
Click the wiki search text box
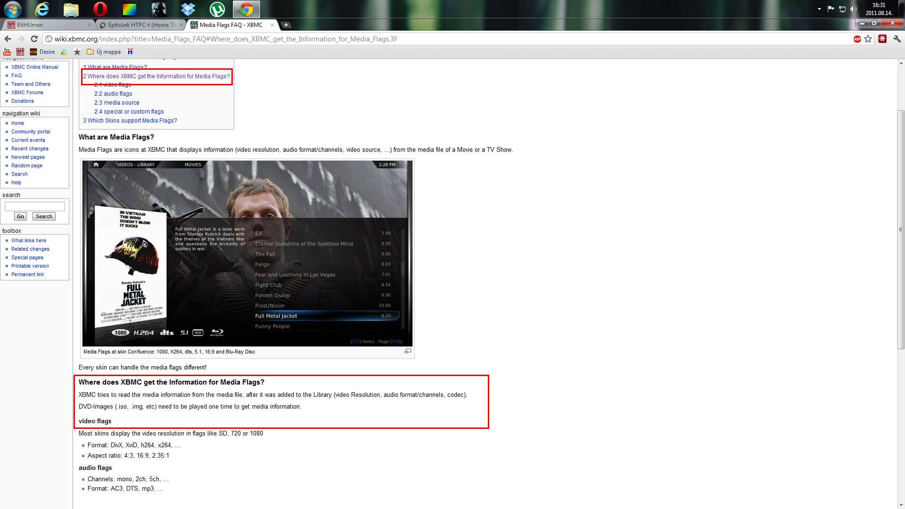[35, 206]
